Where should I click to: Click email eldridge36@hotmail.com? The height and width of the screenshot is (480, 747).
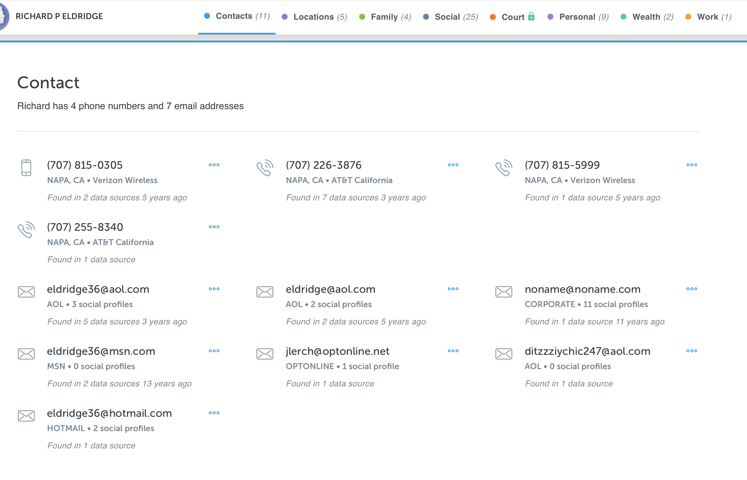click(x=109, y=413)
